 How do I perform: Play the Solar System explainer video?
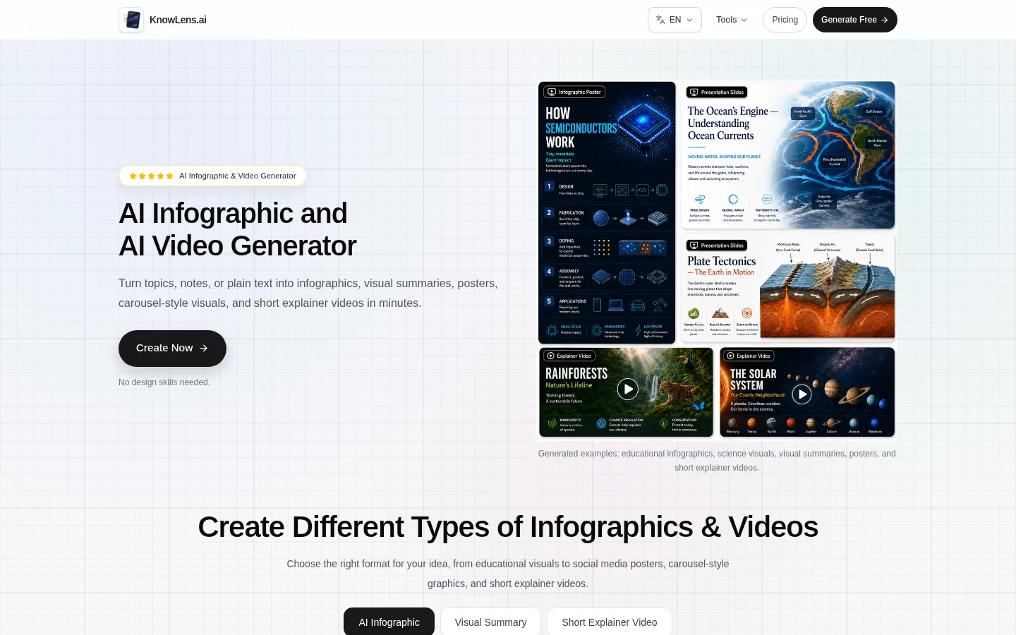[x=802, y=394]
